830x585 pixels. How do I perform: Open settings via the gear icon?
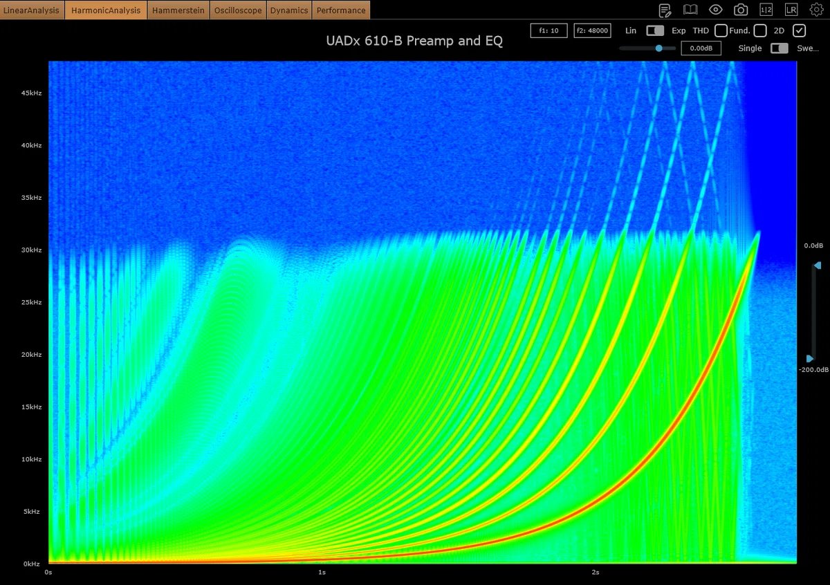coord(816,10)
